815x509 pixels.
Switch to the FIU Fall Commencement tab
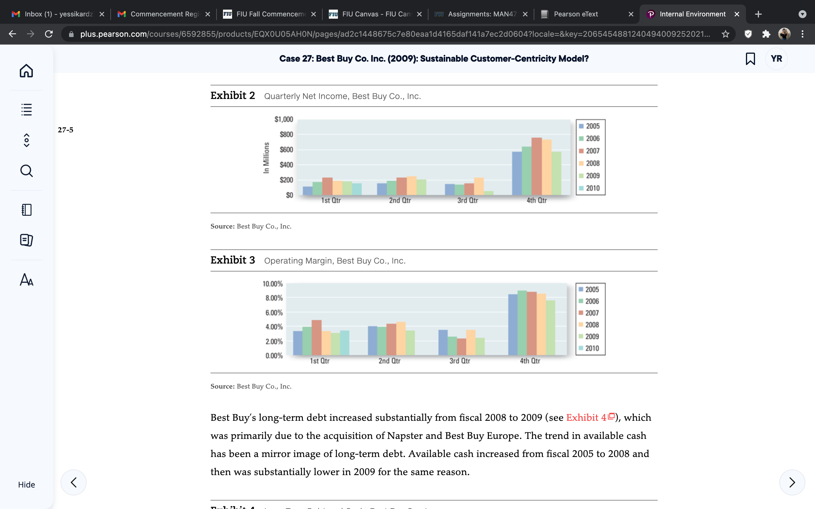(269, 14)
